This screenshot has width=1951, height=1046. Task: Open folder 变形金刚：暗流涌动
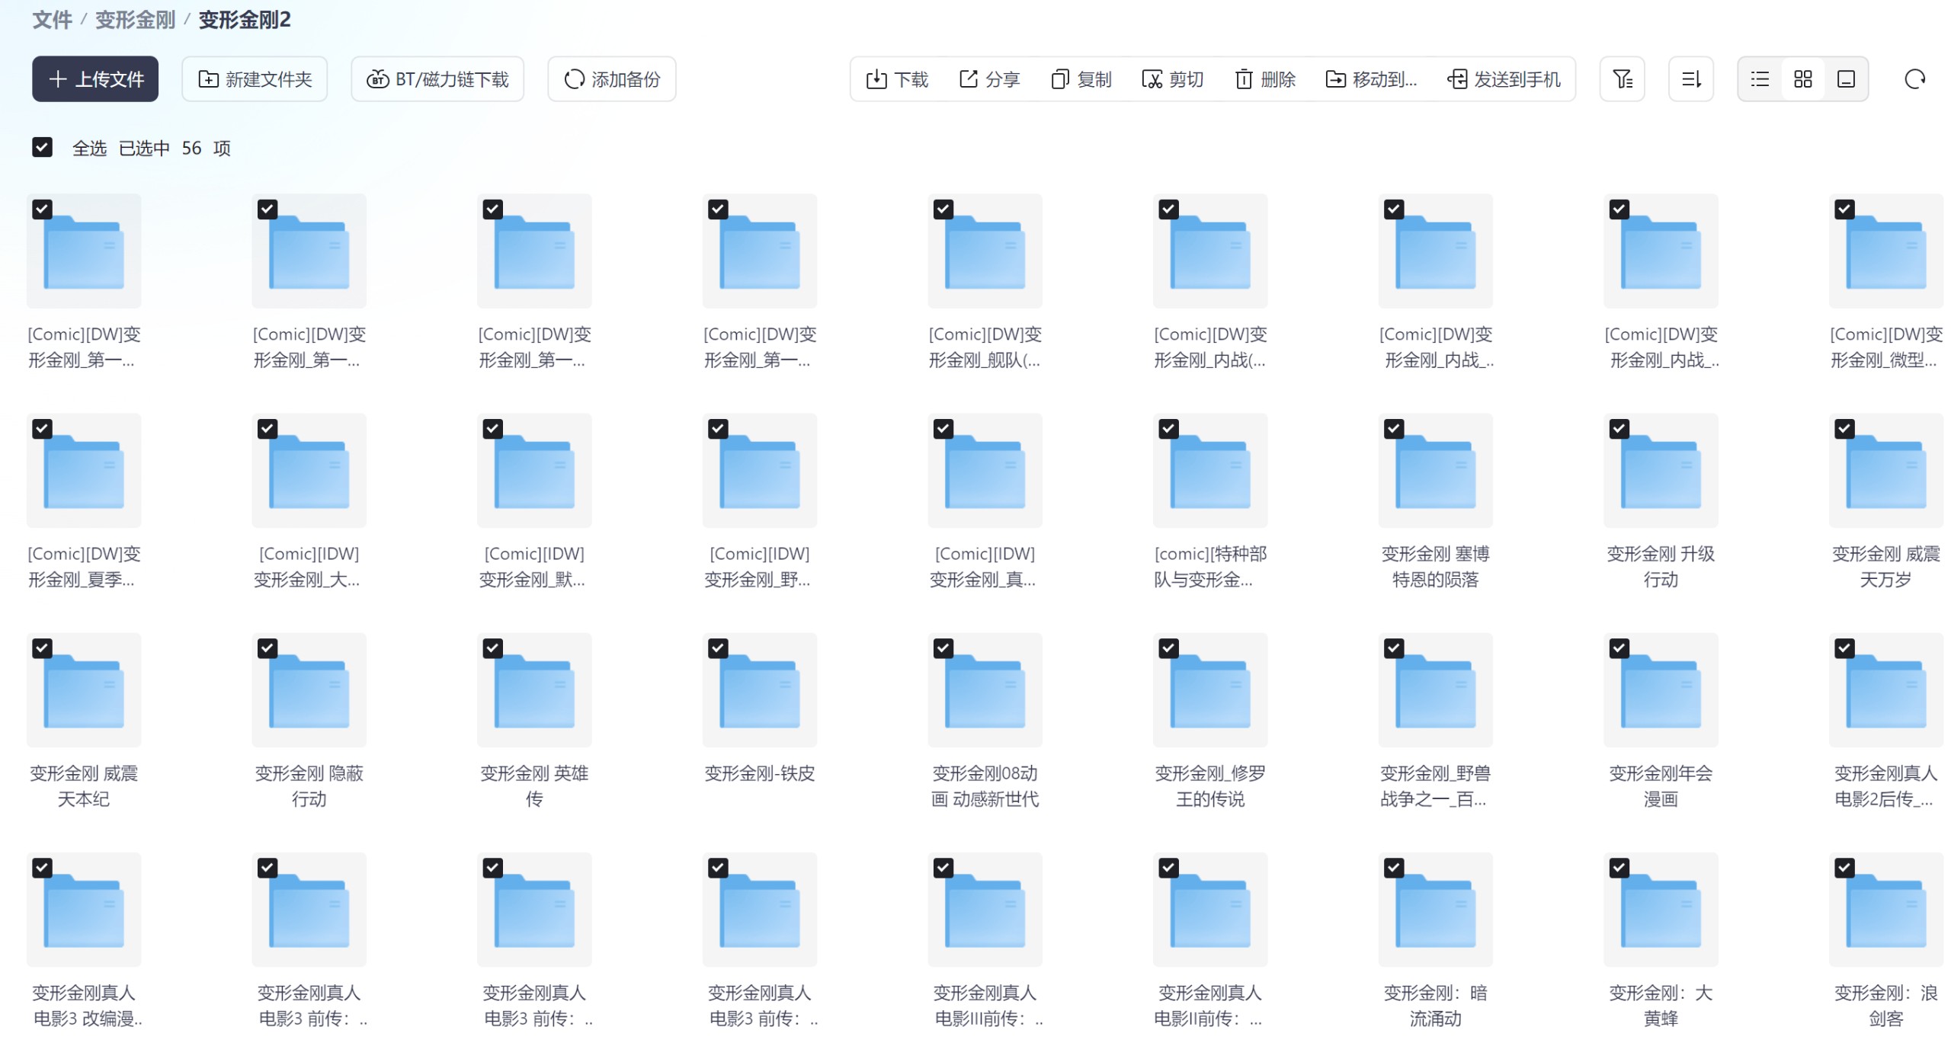[x=1436, y=910]
